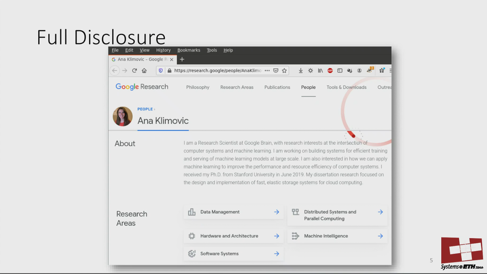The width and height of the screenshot is (487, 274).
Task: Open the downloads arrow panel
Action: coord(301,71)
